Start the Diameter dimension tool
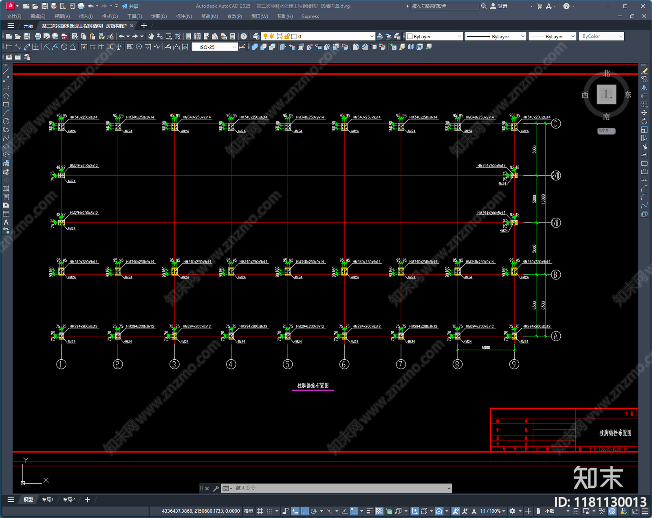The width and height of the screenshot is (652, 518). [64, 47]
